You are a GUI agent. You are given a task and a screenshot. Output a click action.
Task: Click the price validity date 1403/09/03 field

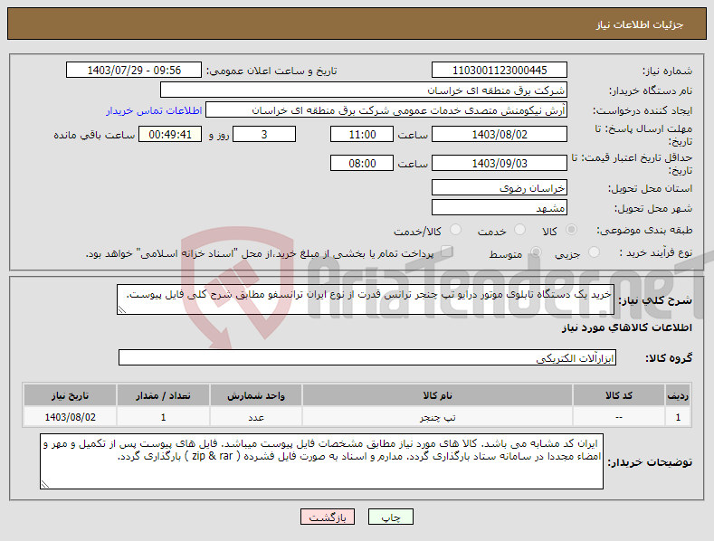click(499, 163)
